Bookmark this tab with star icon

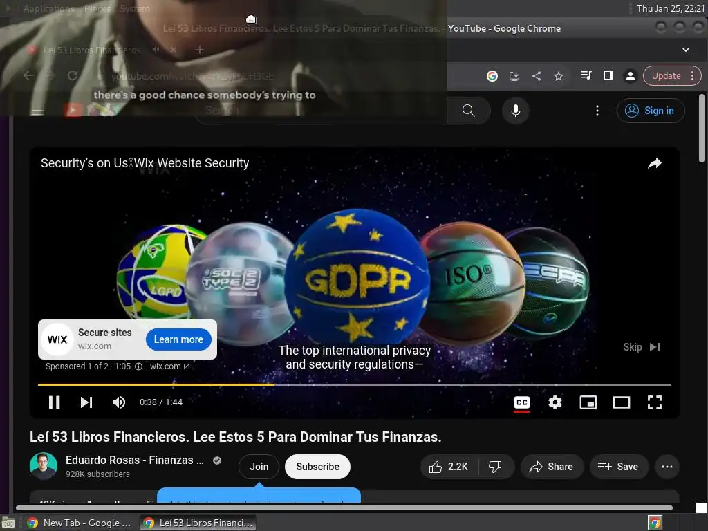point(559,76)
